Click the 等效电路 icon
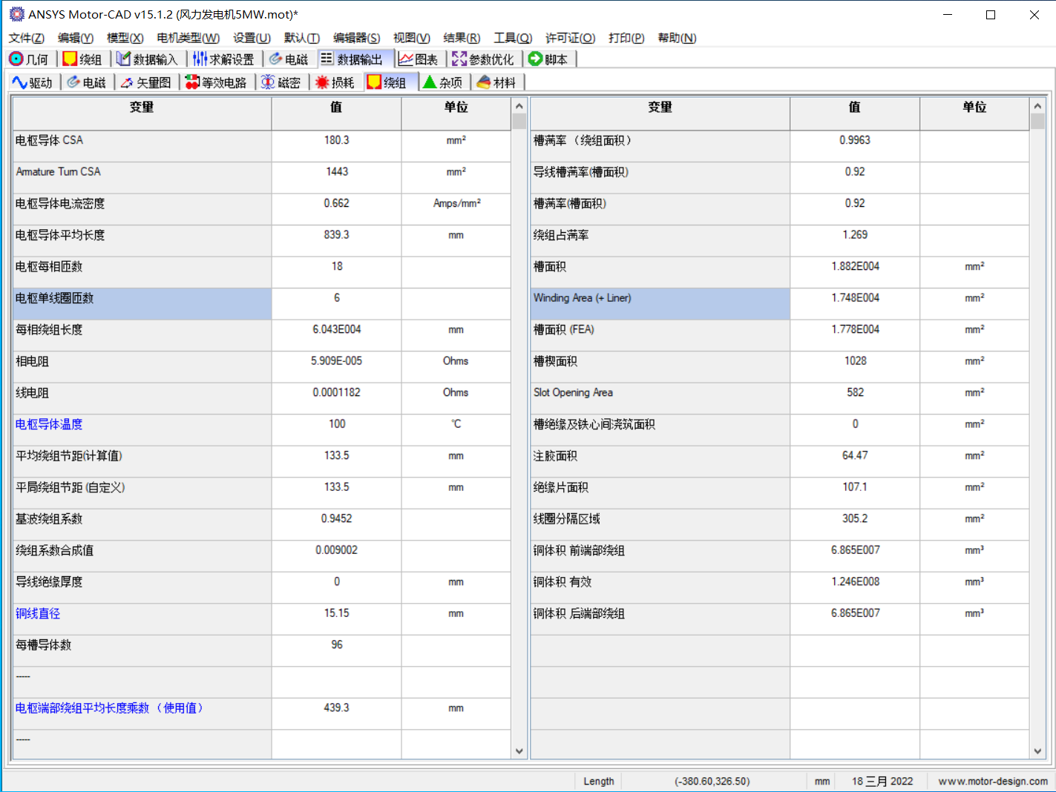1056x792 pixels. click(x=192, y=82)
